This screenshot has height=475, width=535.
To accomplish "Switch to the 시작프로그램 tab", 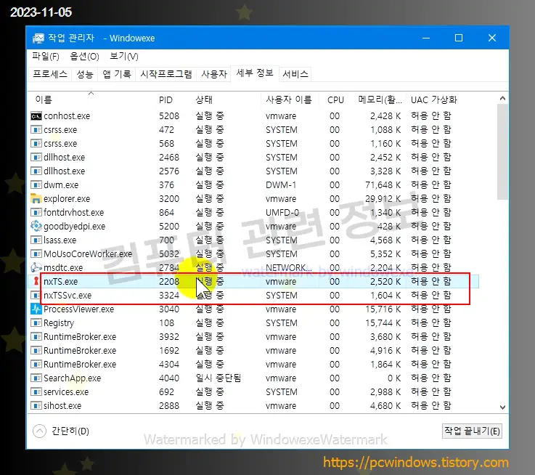I will coord(166,74).
